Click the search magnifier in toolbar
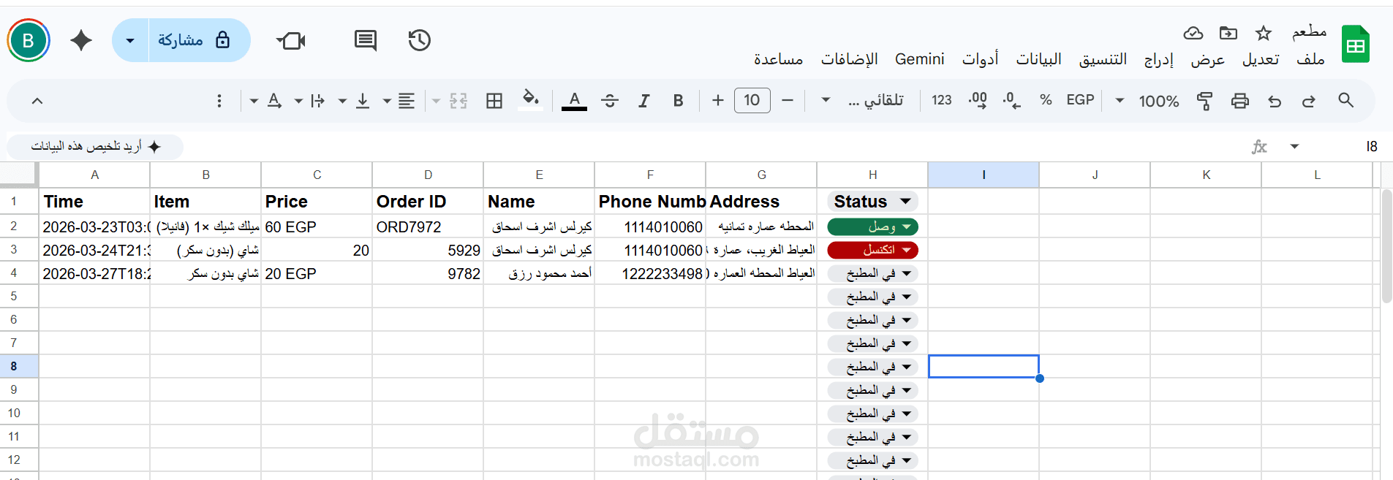This screenshot has width=1393, height=480. [x=1345, y=100]
